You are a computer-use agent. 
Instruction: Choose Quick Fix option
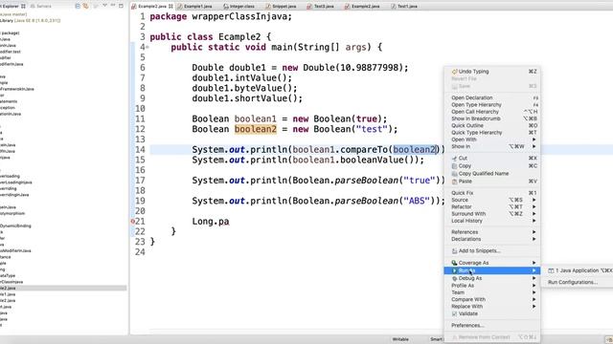pyautogui.click(x=492, y=193)
